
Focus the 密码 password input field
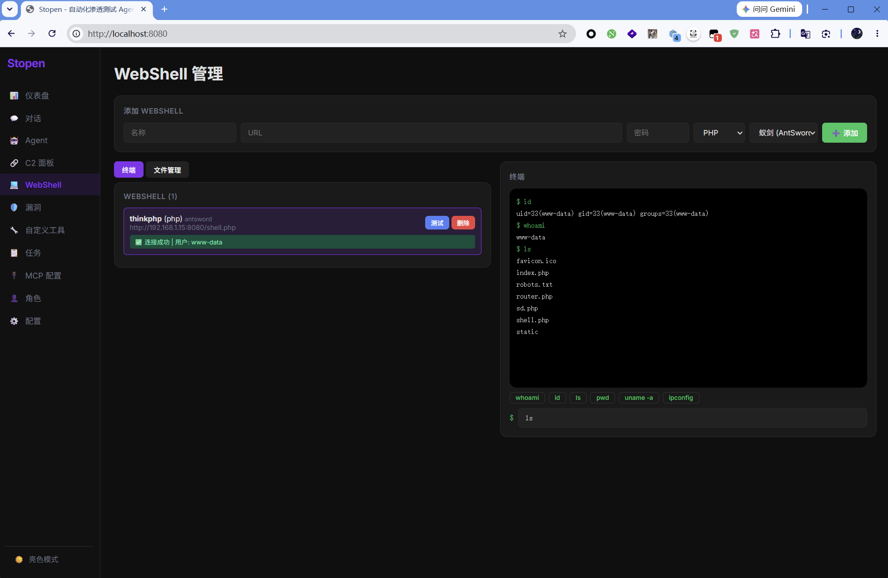[x=658, y=133]
